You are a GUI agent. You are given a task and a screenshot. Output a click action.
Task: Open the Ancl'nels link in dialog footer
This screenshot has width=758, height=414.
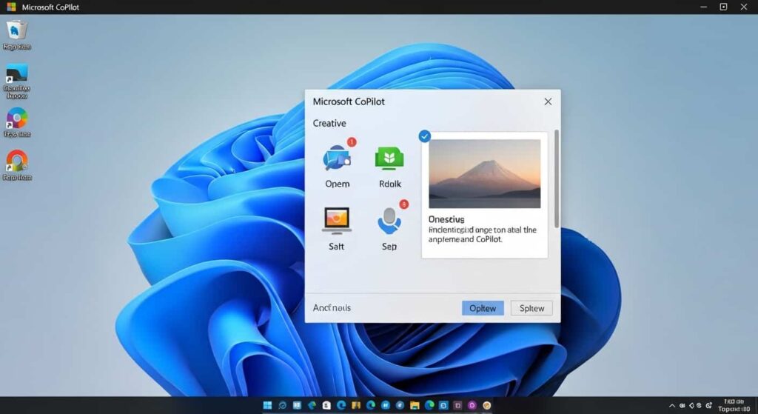click(332, 307)
